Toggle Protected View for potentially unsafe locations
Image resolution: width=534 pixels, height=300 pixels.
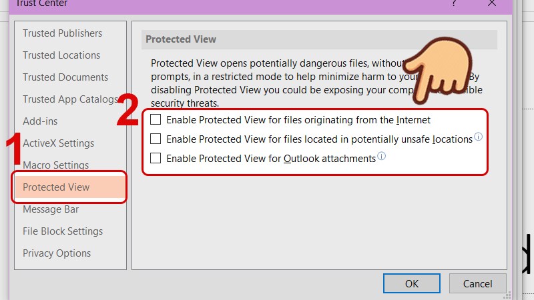click(x=156, y=139)
